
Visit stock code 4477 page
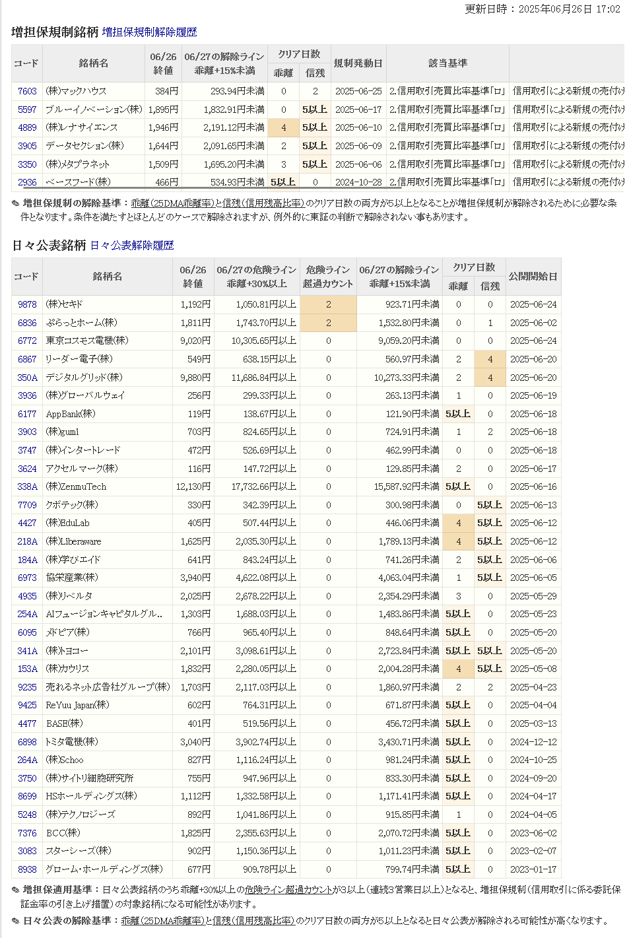pos(27,723)
